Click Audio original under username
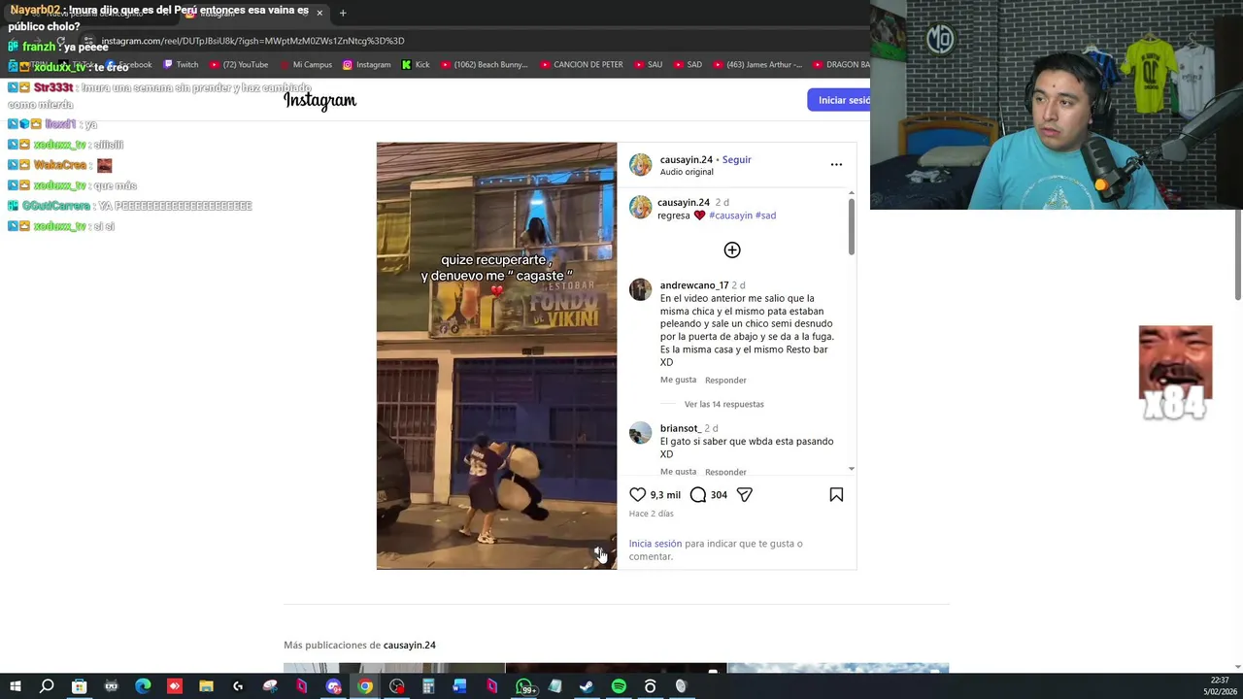Screen dimensions: 1243x699 (x=687, y=172)
